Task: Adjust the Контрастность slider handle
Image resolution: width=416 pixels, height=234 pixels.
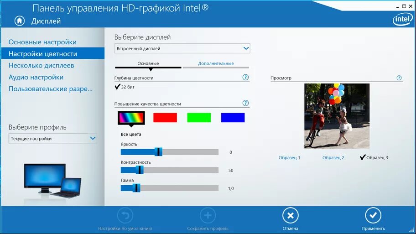Action: [140, 170]
